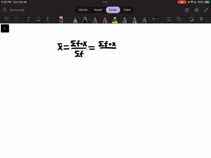Screen dimensions: 211x158
Task: Expand the ink options dropdown arrow
Action: (206, 19)
